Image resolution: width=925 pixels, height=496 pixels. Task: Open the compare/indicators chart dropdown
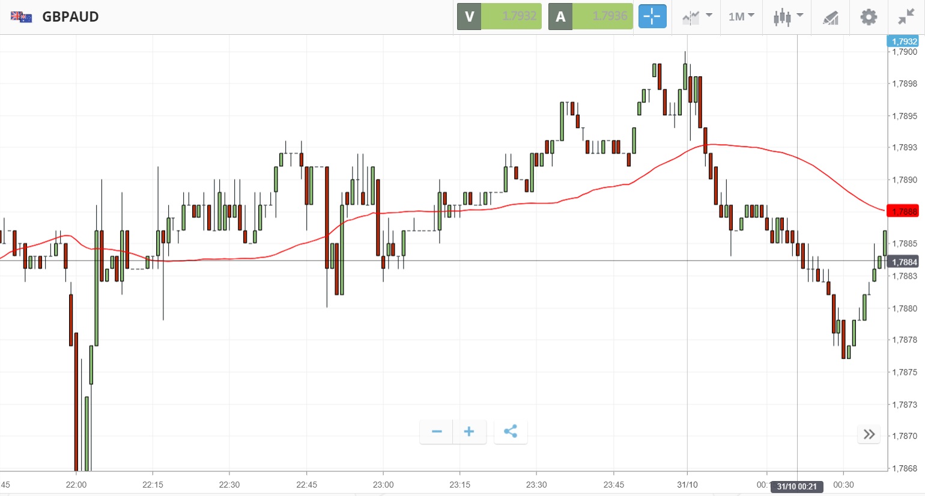(697, 17)
